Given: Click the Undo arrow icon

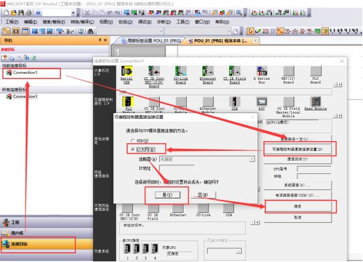Looking at the screenshot, I should coord(109,13).
